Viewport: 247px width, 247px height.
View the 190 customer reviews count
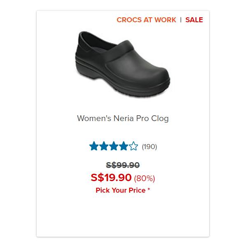pos(149,147)
